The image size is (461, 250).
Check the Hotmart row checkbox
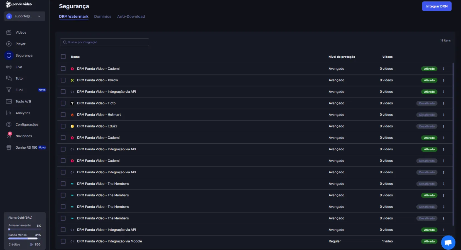[x=63, y=115]
